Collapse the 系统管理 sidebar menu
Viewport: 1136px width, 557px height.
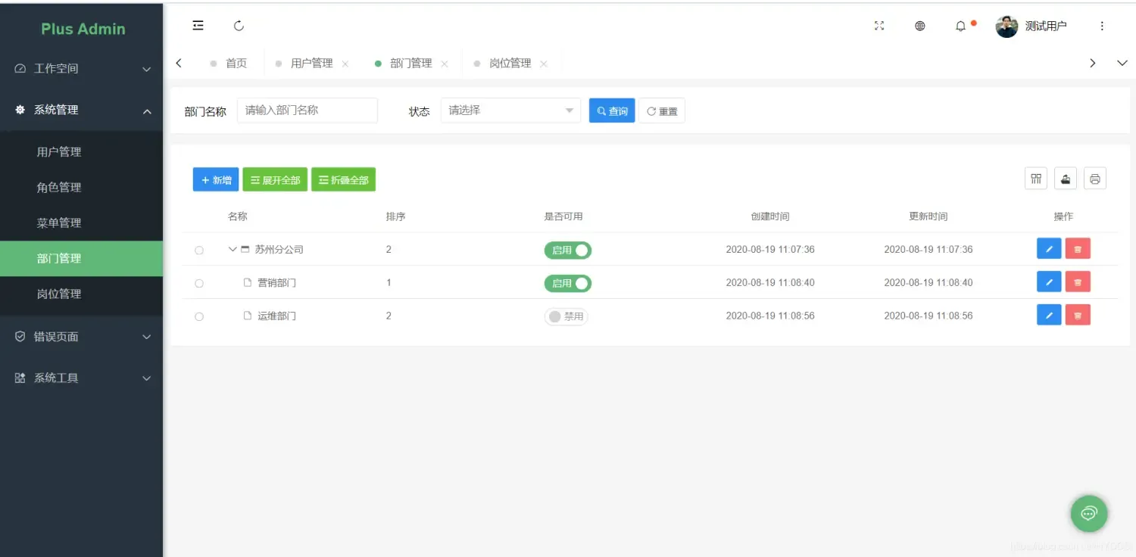pyautogui.click(x=81, y=109)
